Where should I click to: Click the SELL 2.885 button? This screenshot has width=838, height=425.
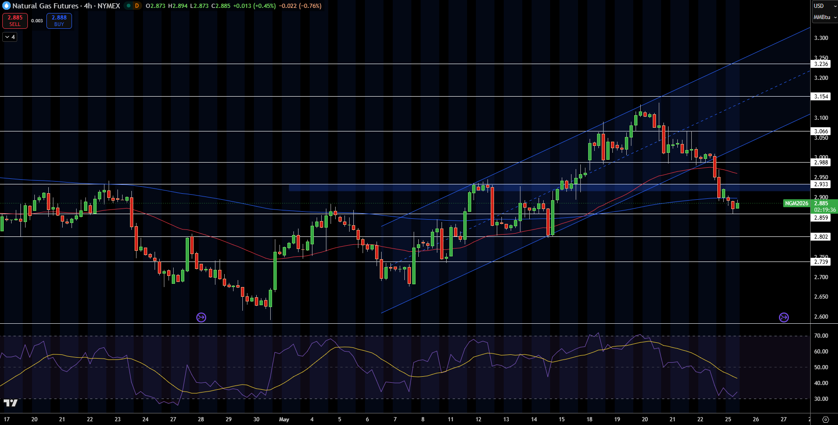click(x=15, y=20)
